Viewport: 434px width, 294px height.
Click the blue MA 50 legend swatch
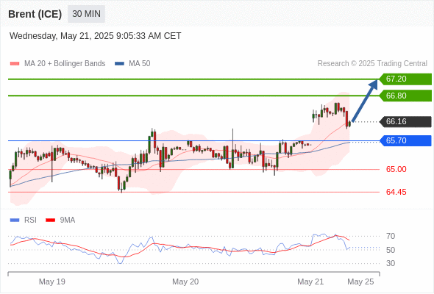coord(119,64)
